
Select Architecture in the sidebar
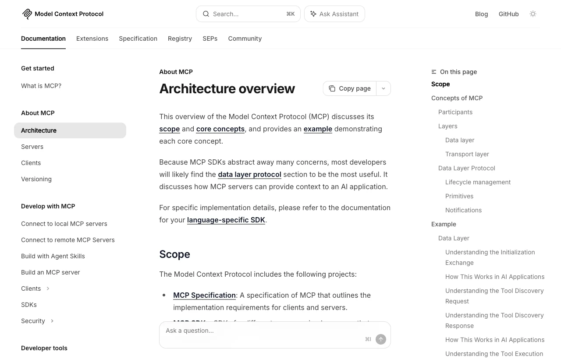[x=70, y=130]
